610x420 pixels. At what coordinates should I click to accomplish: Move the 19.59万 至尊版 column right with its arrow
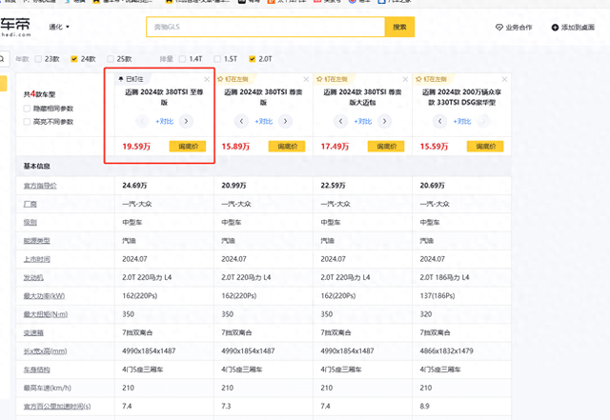186,121
